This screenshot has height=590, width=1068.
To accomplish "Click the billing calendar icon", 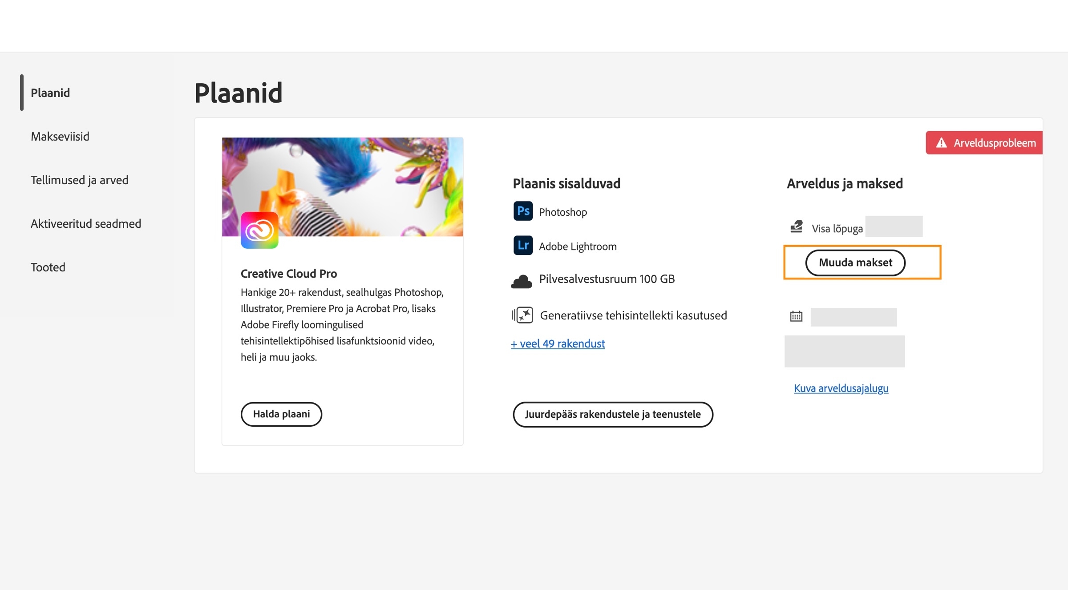I will [796, 316].
